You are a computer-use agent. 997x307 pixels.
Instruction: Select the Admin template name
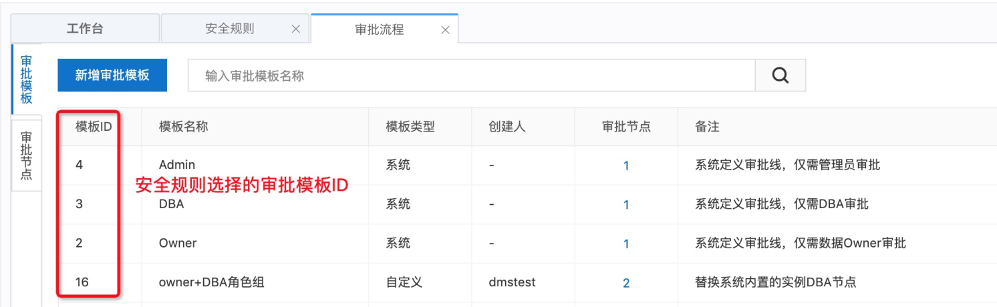click(x=177, y=164)
